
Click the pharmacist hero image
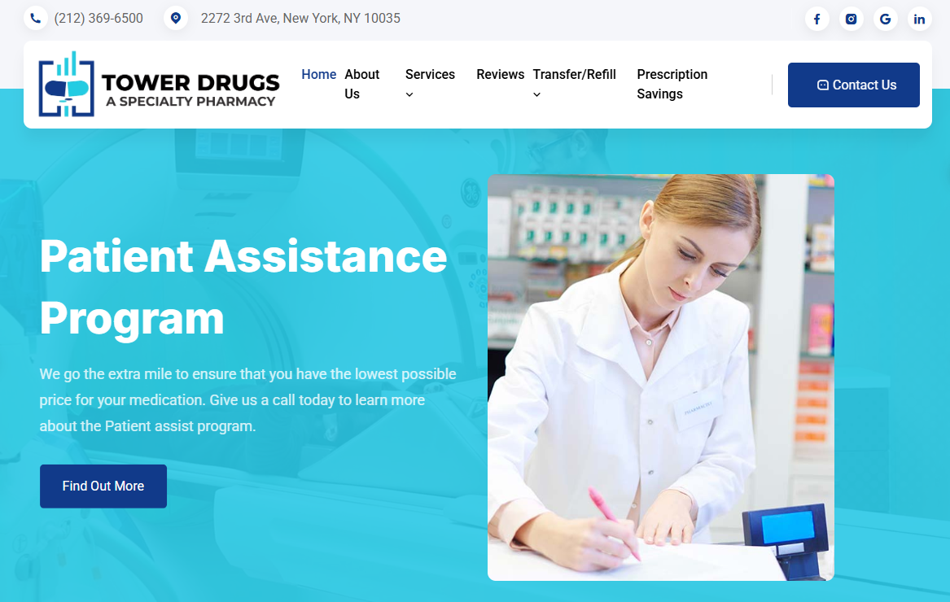click(661, 377)
